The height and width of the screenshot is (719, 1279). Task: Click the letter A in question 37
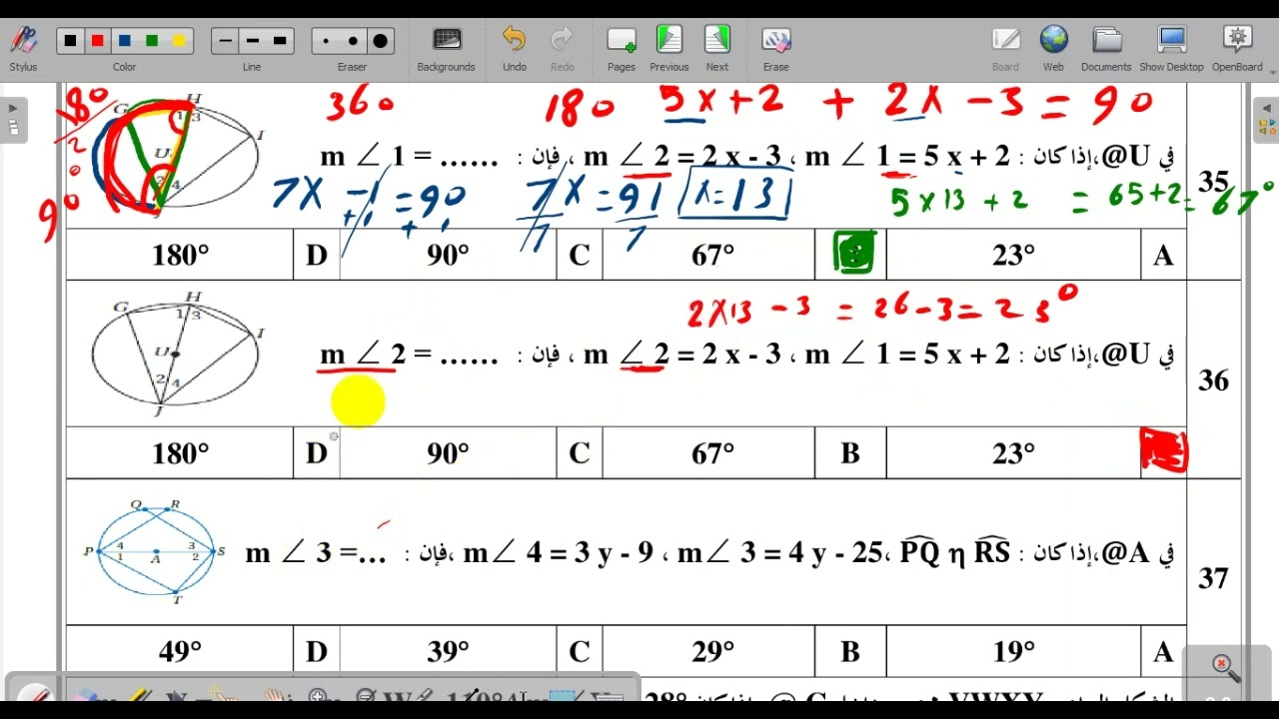(1163, 652)
